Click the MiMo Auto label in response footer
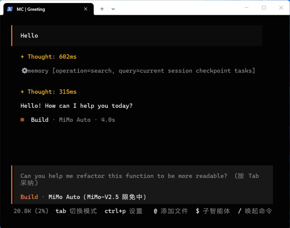Image resolution: width=290 pixels, height=228 pixels. pos(75,120)
